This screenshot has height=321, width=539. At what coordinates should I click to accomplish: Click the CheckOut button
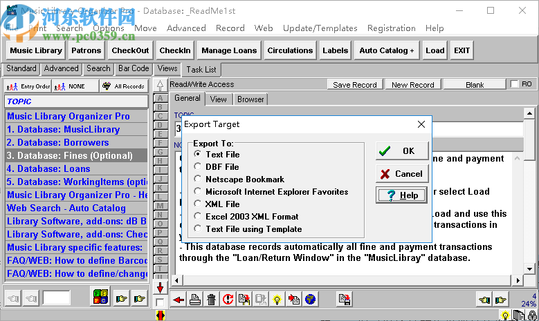(130, 51)
